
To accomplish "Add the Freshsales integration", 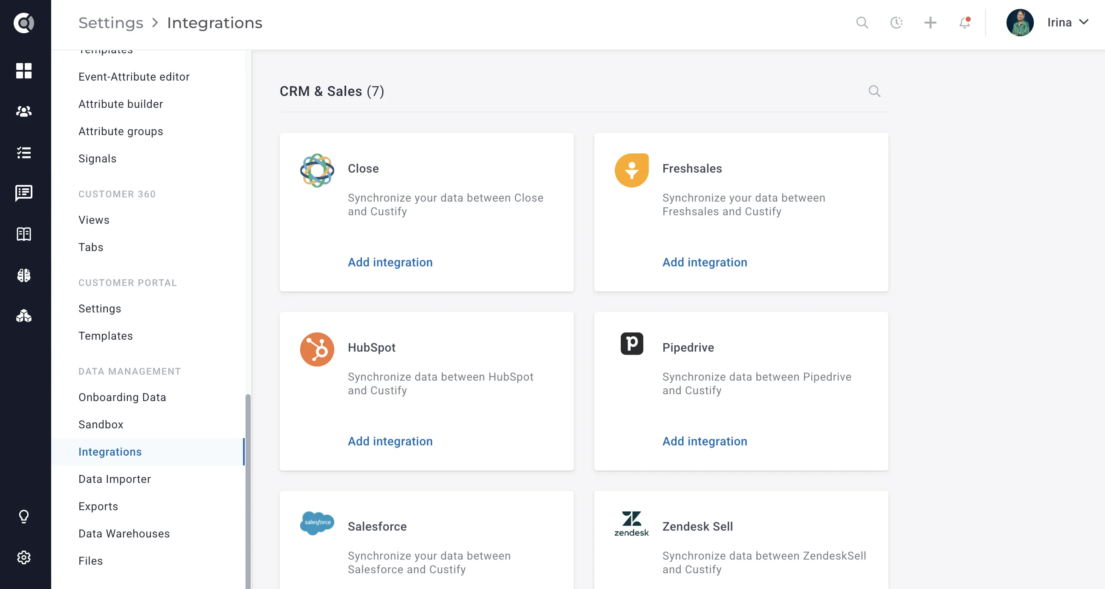I will point(704,262).
